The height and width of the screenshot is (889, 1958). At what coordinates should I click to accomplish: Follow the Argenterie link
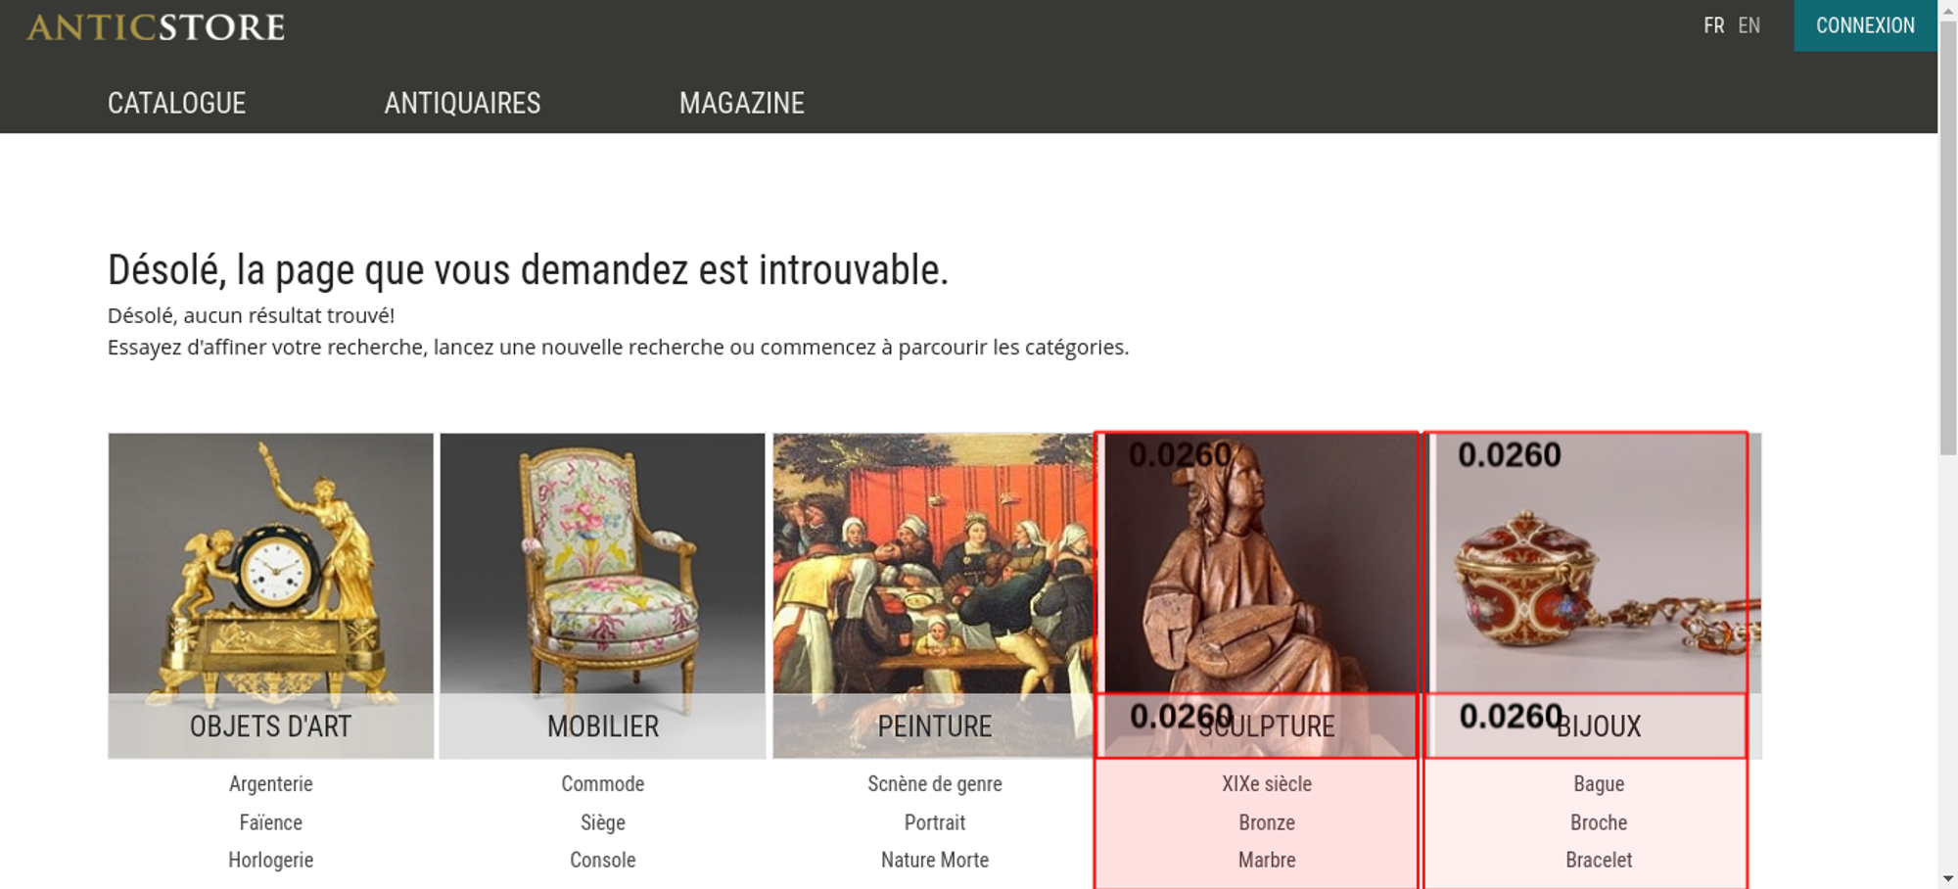point(271,783)
